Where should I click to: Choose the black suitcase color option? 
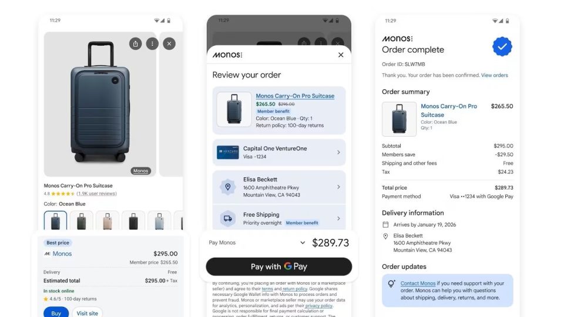pos(133,221)
